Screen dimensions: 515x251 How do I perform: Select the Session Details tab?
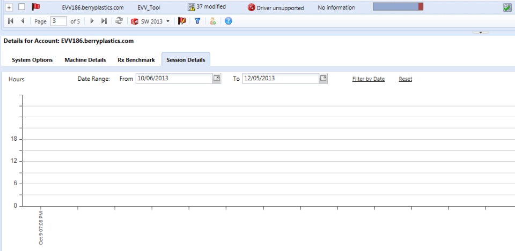(186, 59)
